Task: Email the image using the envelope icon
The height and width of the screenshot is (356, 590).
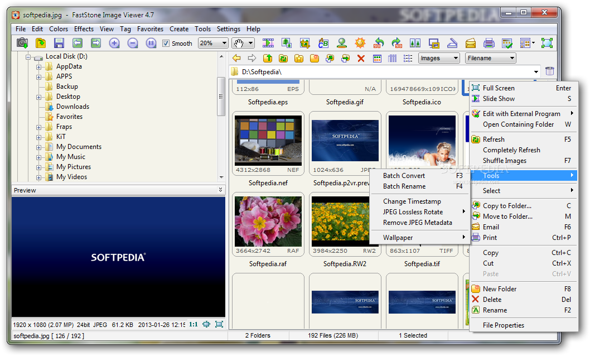Action: click(470, 42)
